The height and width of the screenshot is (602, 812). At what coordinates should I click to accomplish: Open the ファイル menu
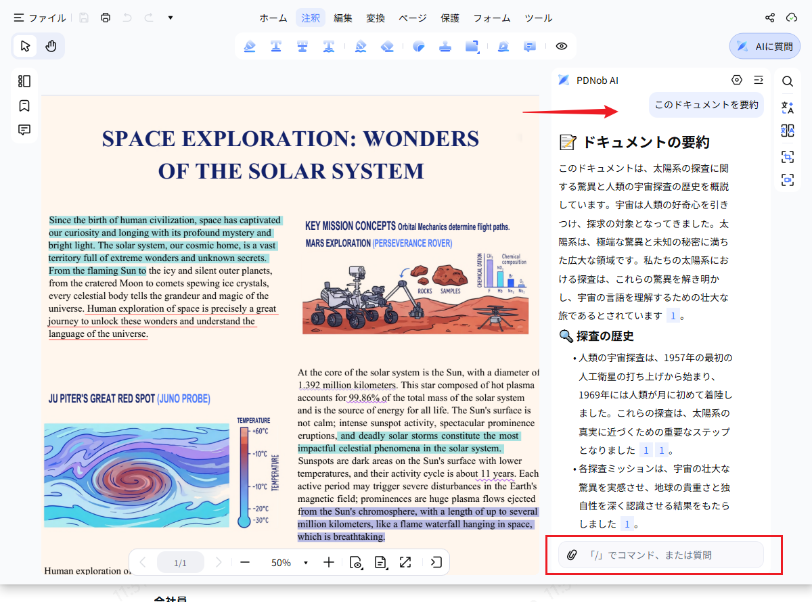click(x=40, y=18)
